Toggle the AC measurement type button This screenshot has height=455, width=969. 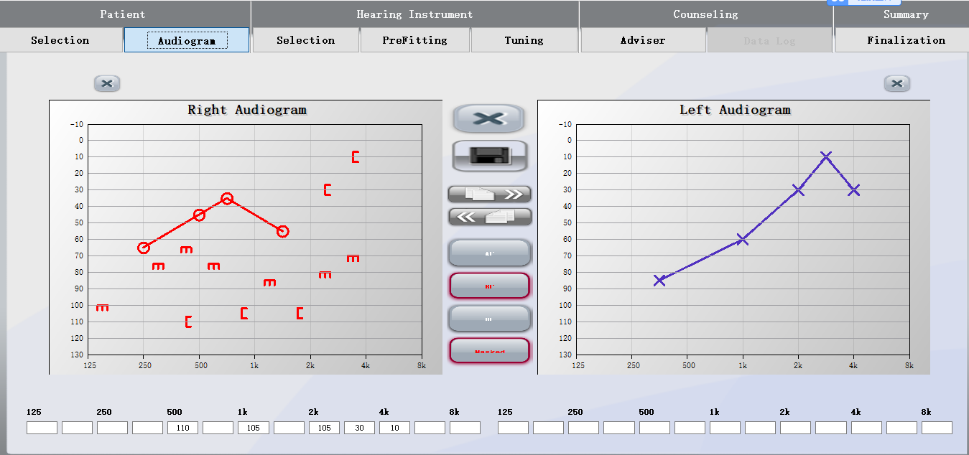489,253
